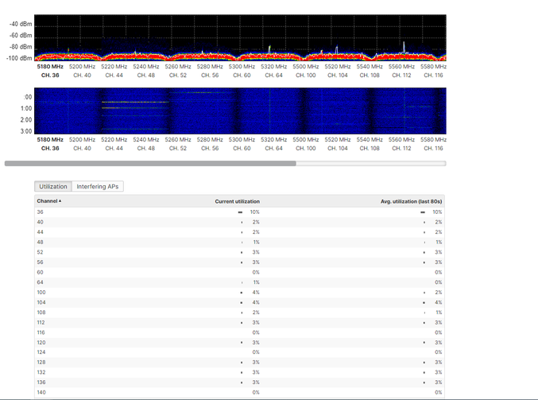Image resolution: width=538 pixels, height=400 pixels.
Task: Select the channel 40 table row
Action: [239, 222]
